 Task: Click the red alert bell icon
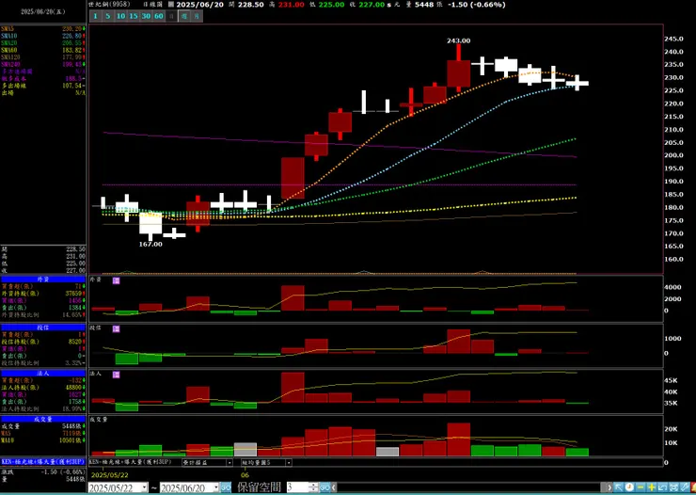tap(693, 487)
